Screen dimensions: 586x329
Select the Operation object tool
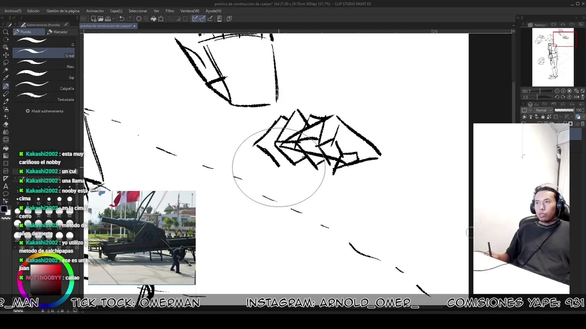[6, 47]
